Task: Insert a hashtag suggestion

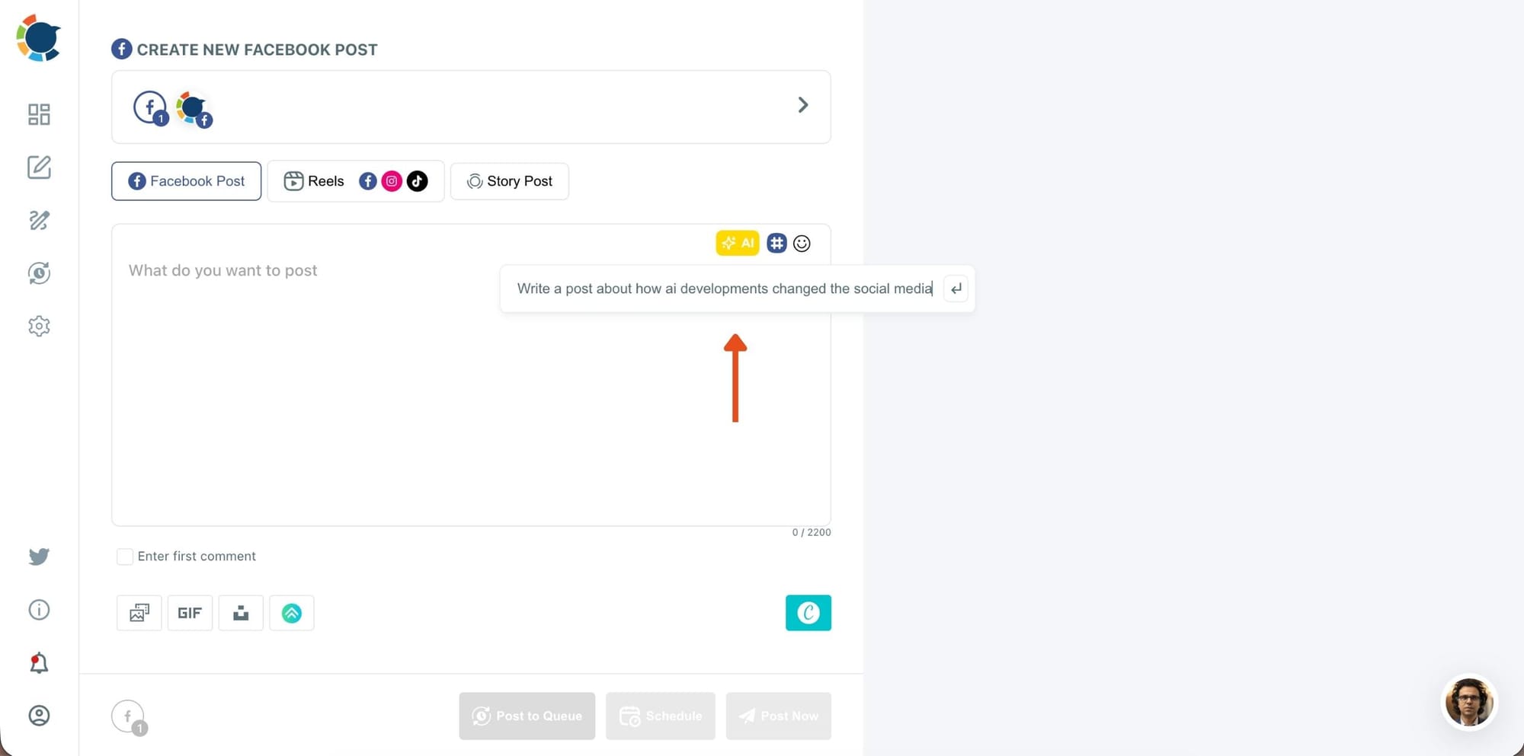Action: click(776, 243)
